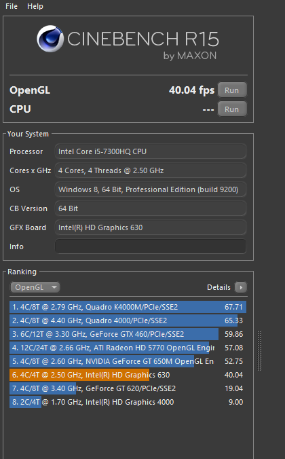Click the CPU score placeholder dashes
Viewport: 285px width, 459px height.
point(208,110)
